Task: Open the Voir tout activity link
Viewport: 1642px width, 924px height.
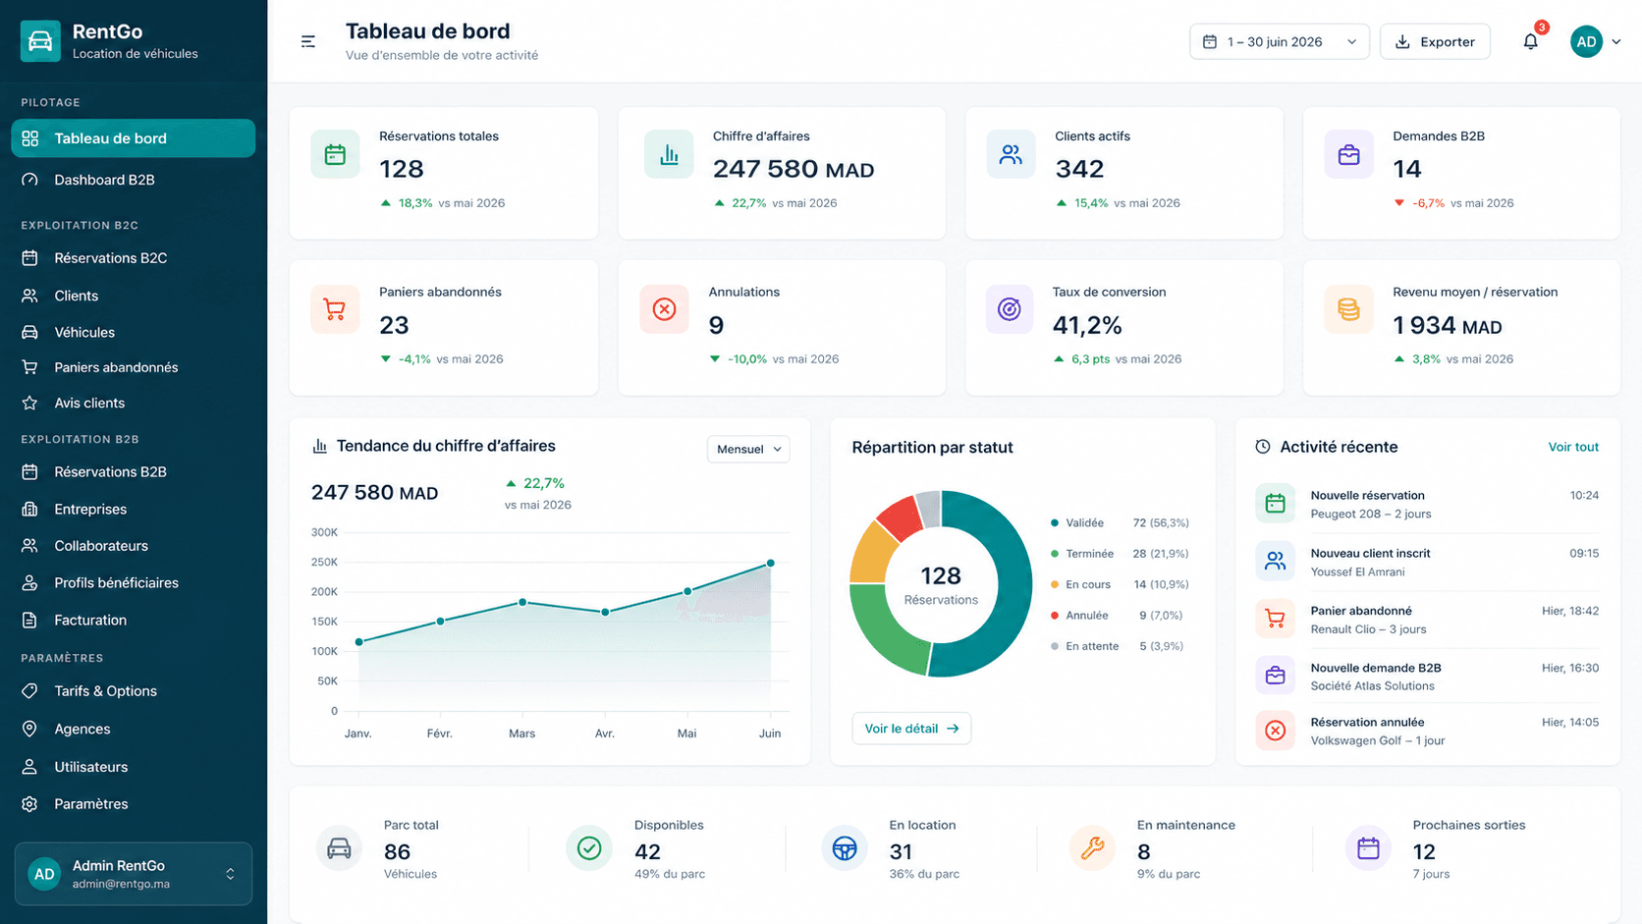Action: point(1573,447)
